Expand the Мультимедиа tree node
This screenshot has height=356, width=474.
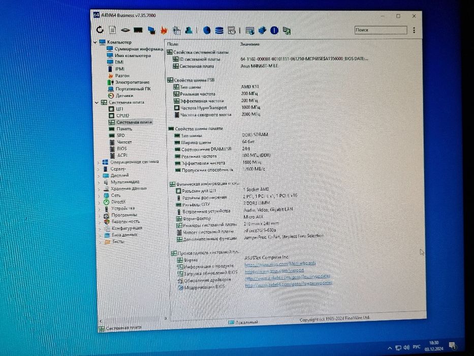click(x=99, y=182)
